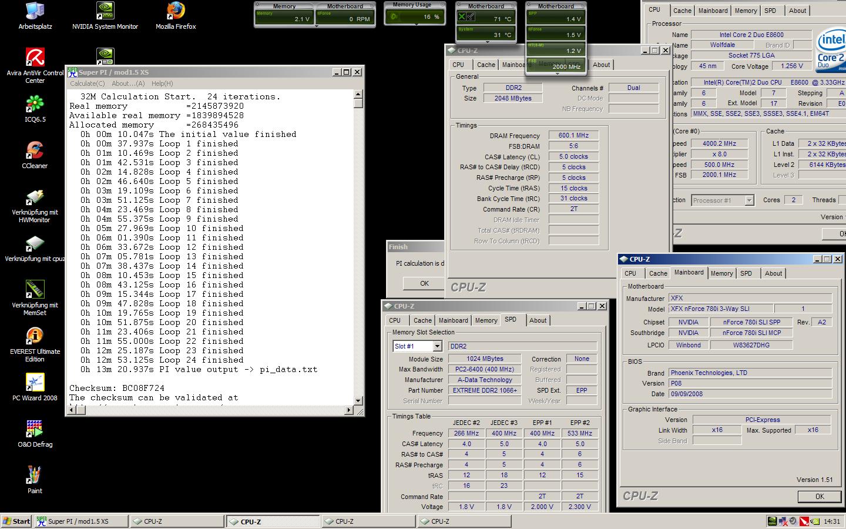This screenshot has width=846, height=529.
Task: Open the NVIDIA System Monitor desktop icon
Action: tap(105, 11)
